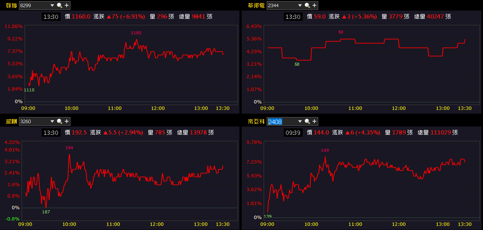Viewport: 483px width, 230px height.
Task: Click the 187 low marker on 威剛 chart
Action: coord(46,212)
